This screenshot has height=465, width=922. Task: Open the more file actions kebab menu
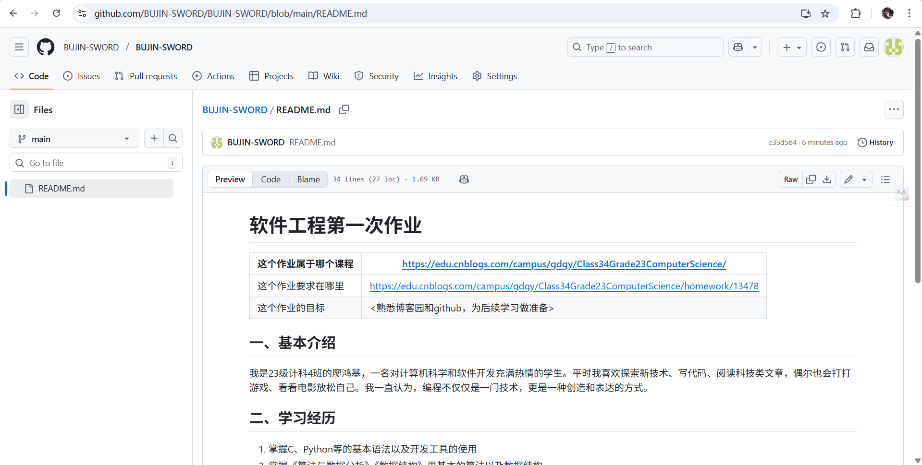[x=894, y=109]
